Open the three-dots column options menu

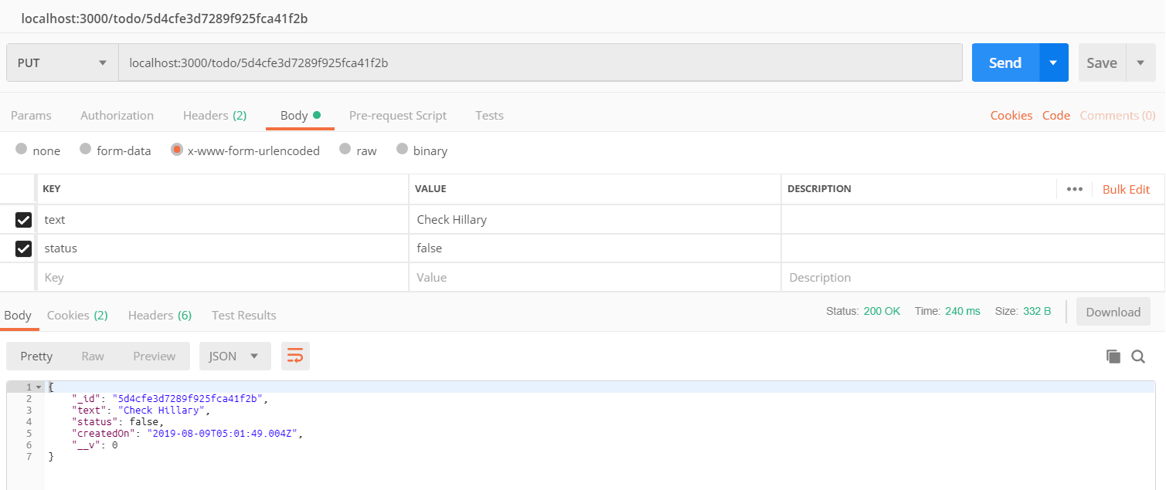[x=1074, y=189]
